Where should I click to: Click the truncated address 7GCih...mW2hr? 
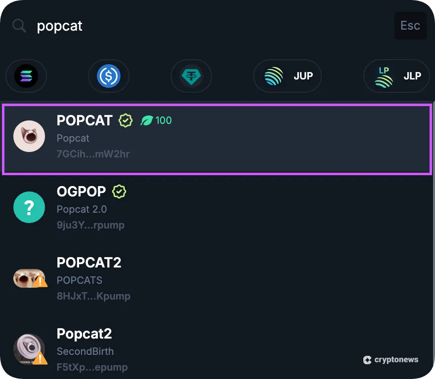[x=93, y=154]
